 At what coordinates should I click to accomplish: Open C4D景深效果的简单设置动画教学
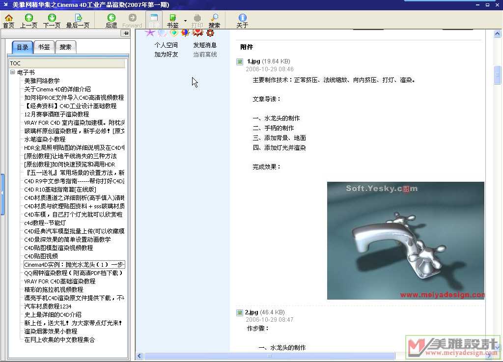[68, 239]
